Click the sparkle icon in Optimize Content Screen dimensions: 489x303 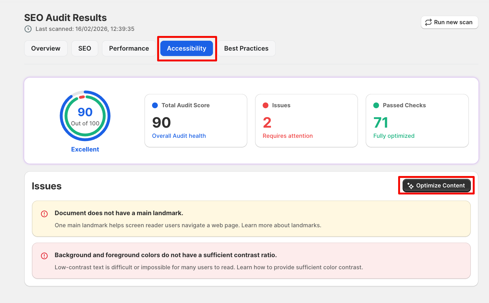(x=410, y=186)
